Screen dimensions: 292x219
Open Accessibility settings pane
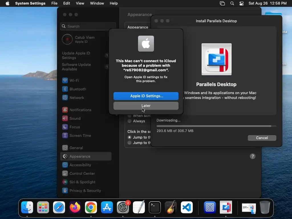pyautogui.click(x=86, y=165)
